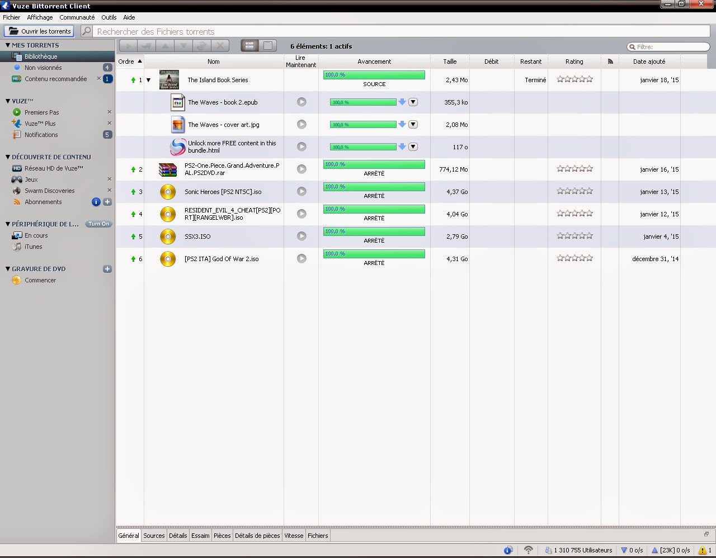Click the move up arrow in toolbar

[x=165, y=46]
